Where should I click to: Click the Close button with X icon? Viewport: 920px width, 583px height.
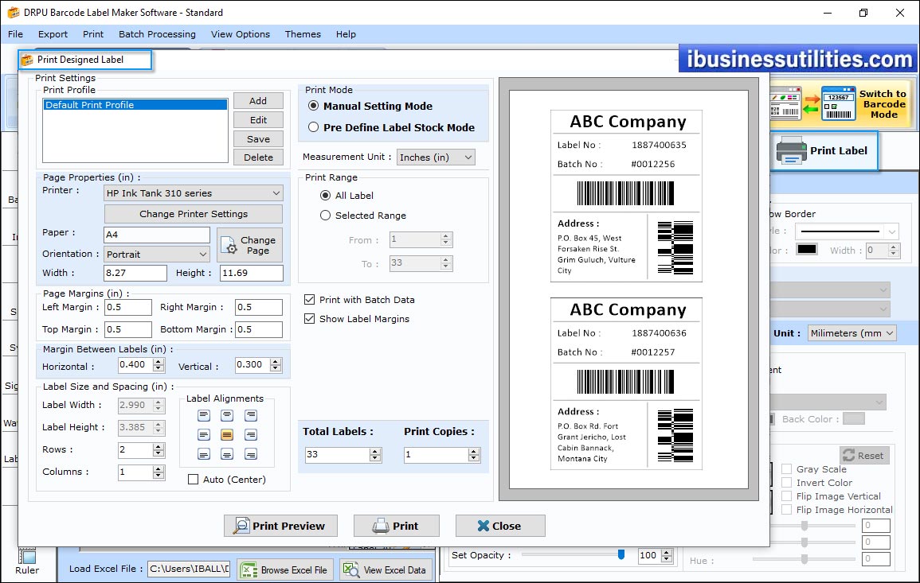tap(500, 526)
